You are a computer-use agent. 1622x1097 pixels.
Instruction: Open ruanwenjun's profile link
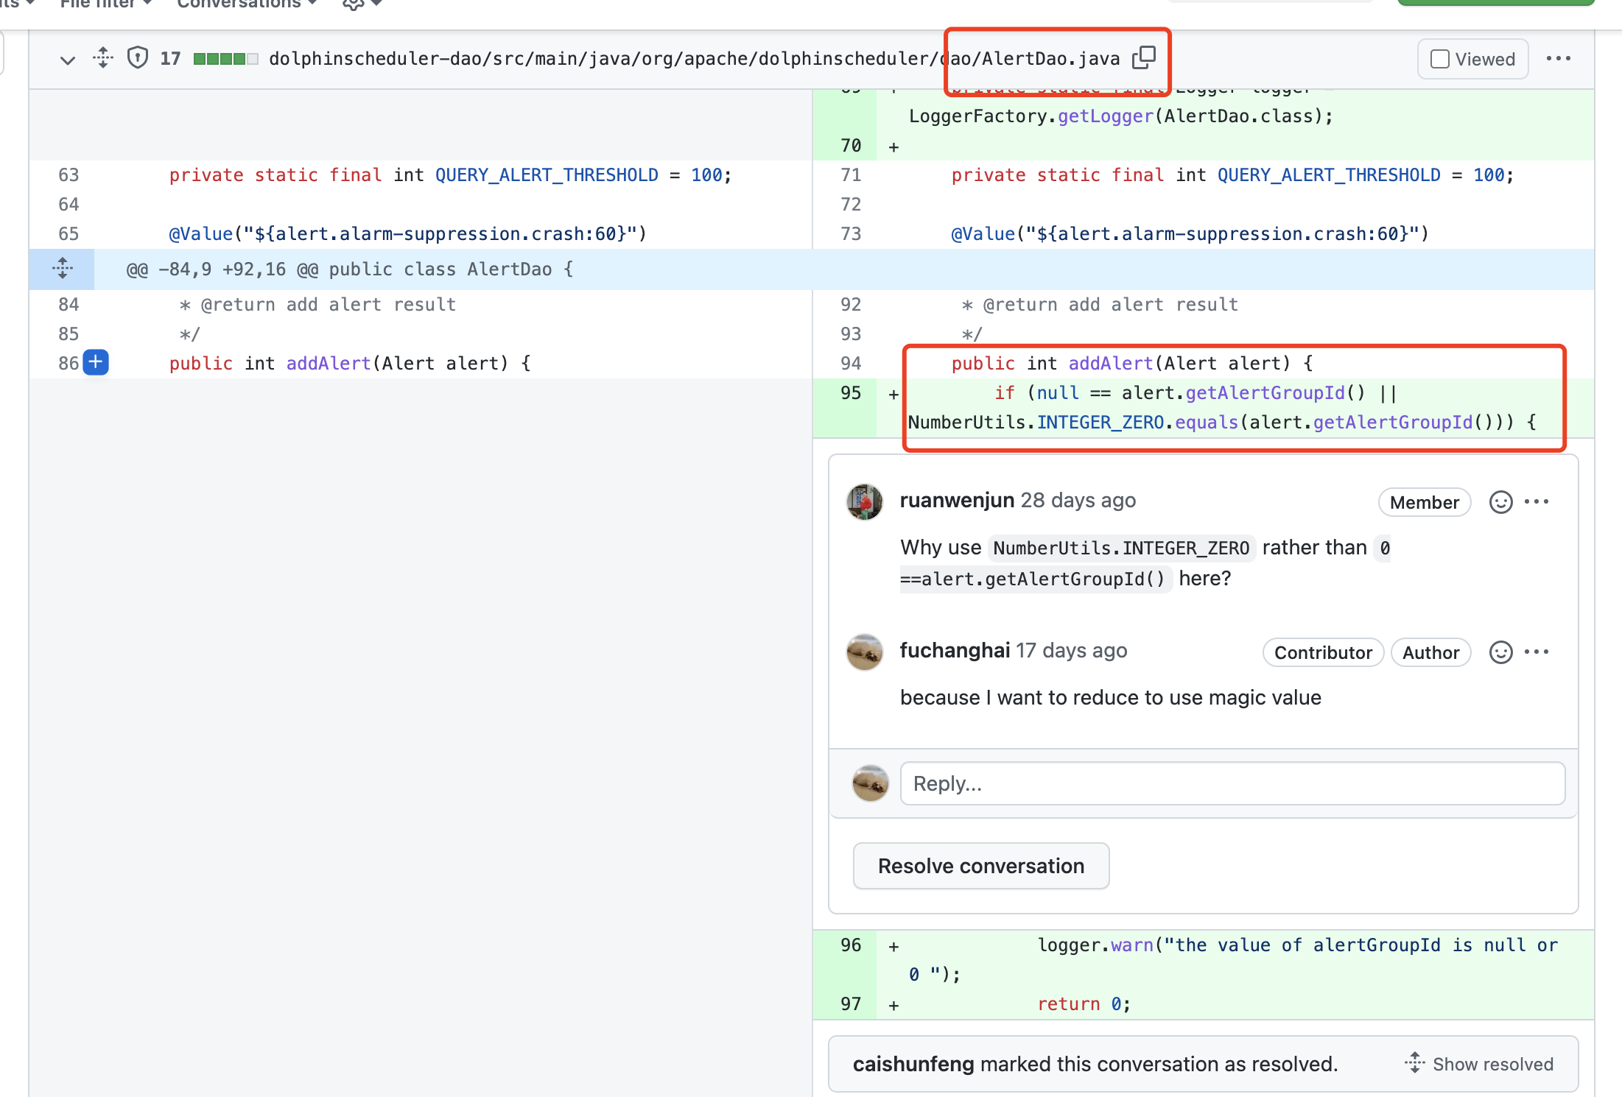coord(955,500)
